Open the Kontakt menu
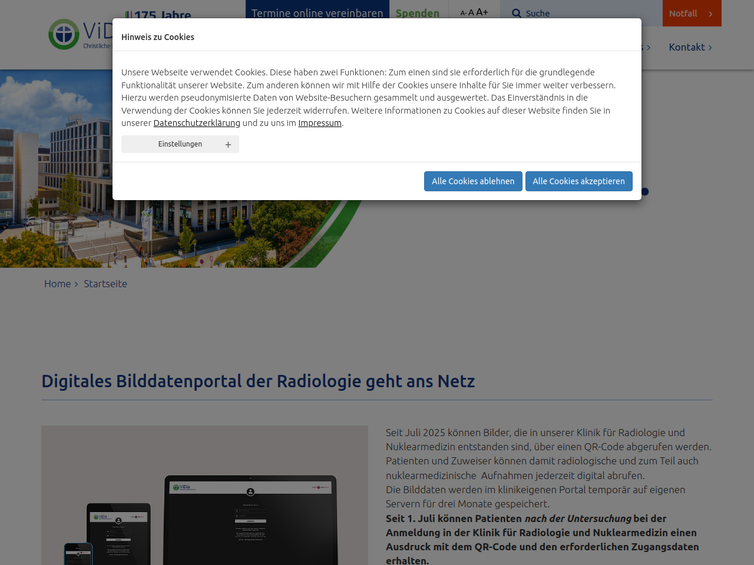The height and width of the screenshot is (565, 754). [686, 47]
